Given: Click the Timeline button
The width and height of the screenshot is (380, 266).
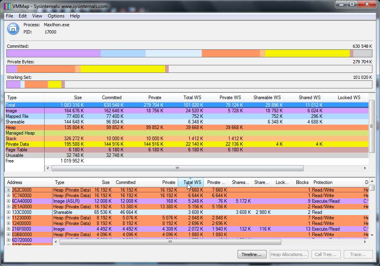Looking at the screenshot, I should pyautogui.click(x=251, y=254).
